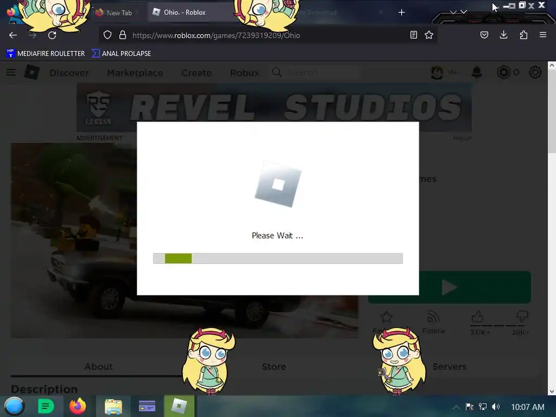Open the volume speaker tray icon
Image resolution: width=556 pixels, height=417 pixels.
(x=495, y=407)
